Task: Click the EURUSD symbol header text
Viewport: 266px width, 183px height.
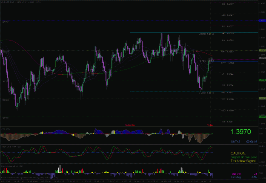Action: coord(21,2)
